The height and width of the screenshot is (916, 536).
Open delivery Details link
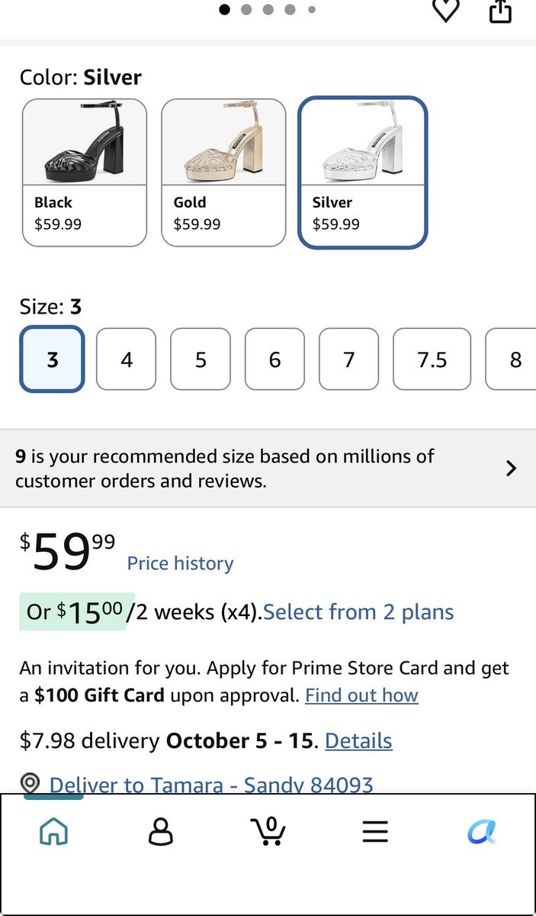click(358, 741)
